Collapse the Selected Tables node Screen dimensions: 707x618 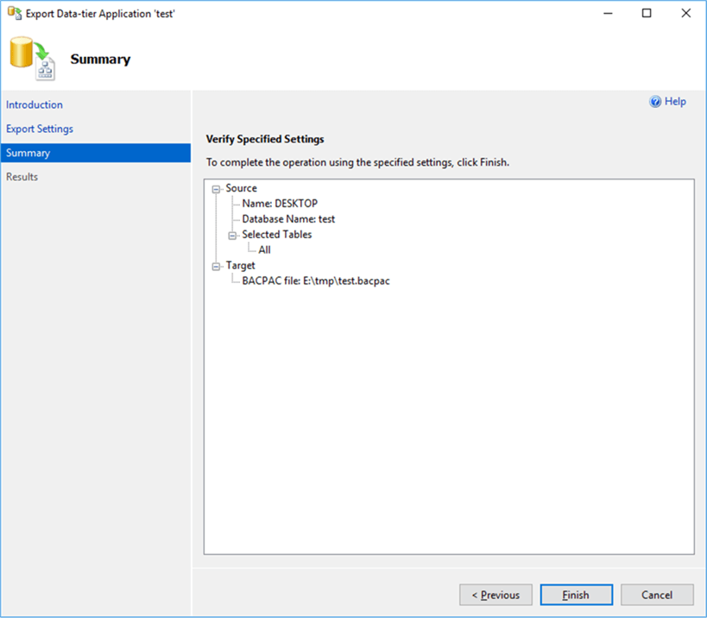(231, 235)
